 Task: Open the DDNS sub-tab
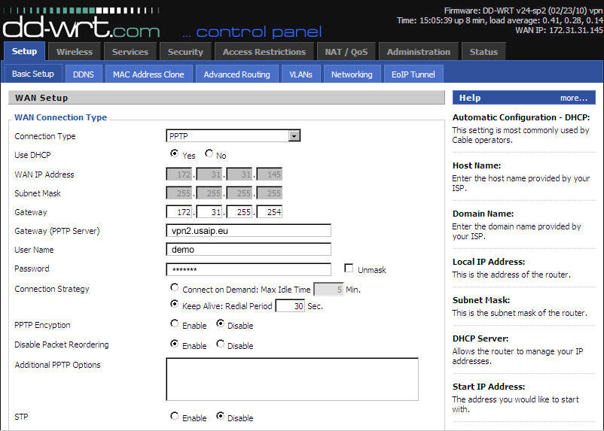[83, 74]
